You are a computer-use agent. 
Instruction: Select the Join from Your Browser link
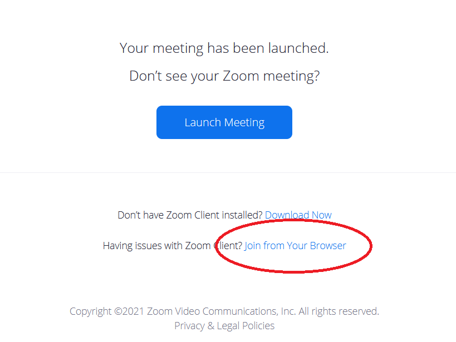point(295,246)
